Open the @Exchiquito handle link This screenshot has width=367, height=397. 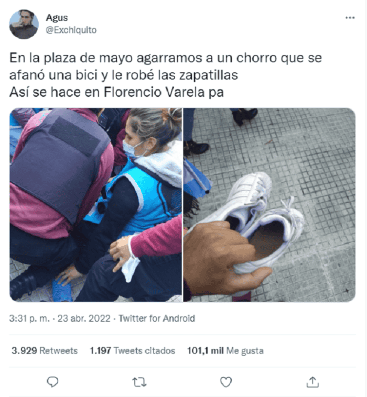71,30
